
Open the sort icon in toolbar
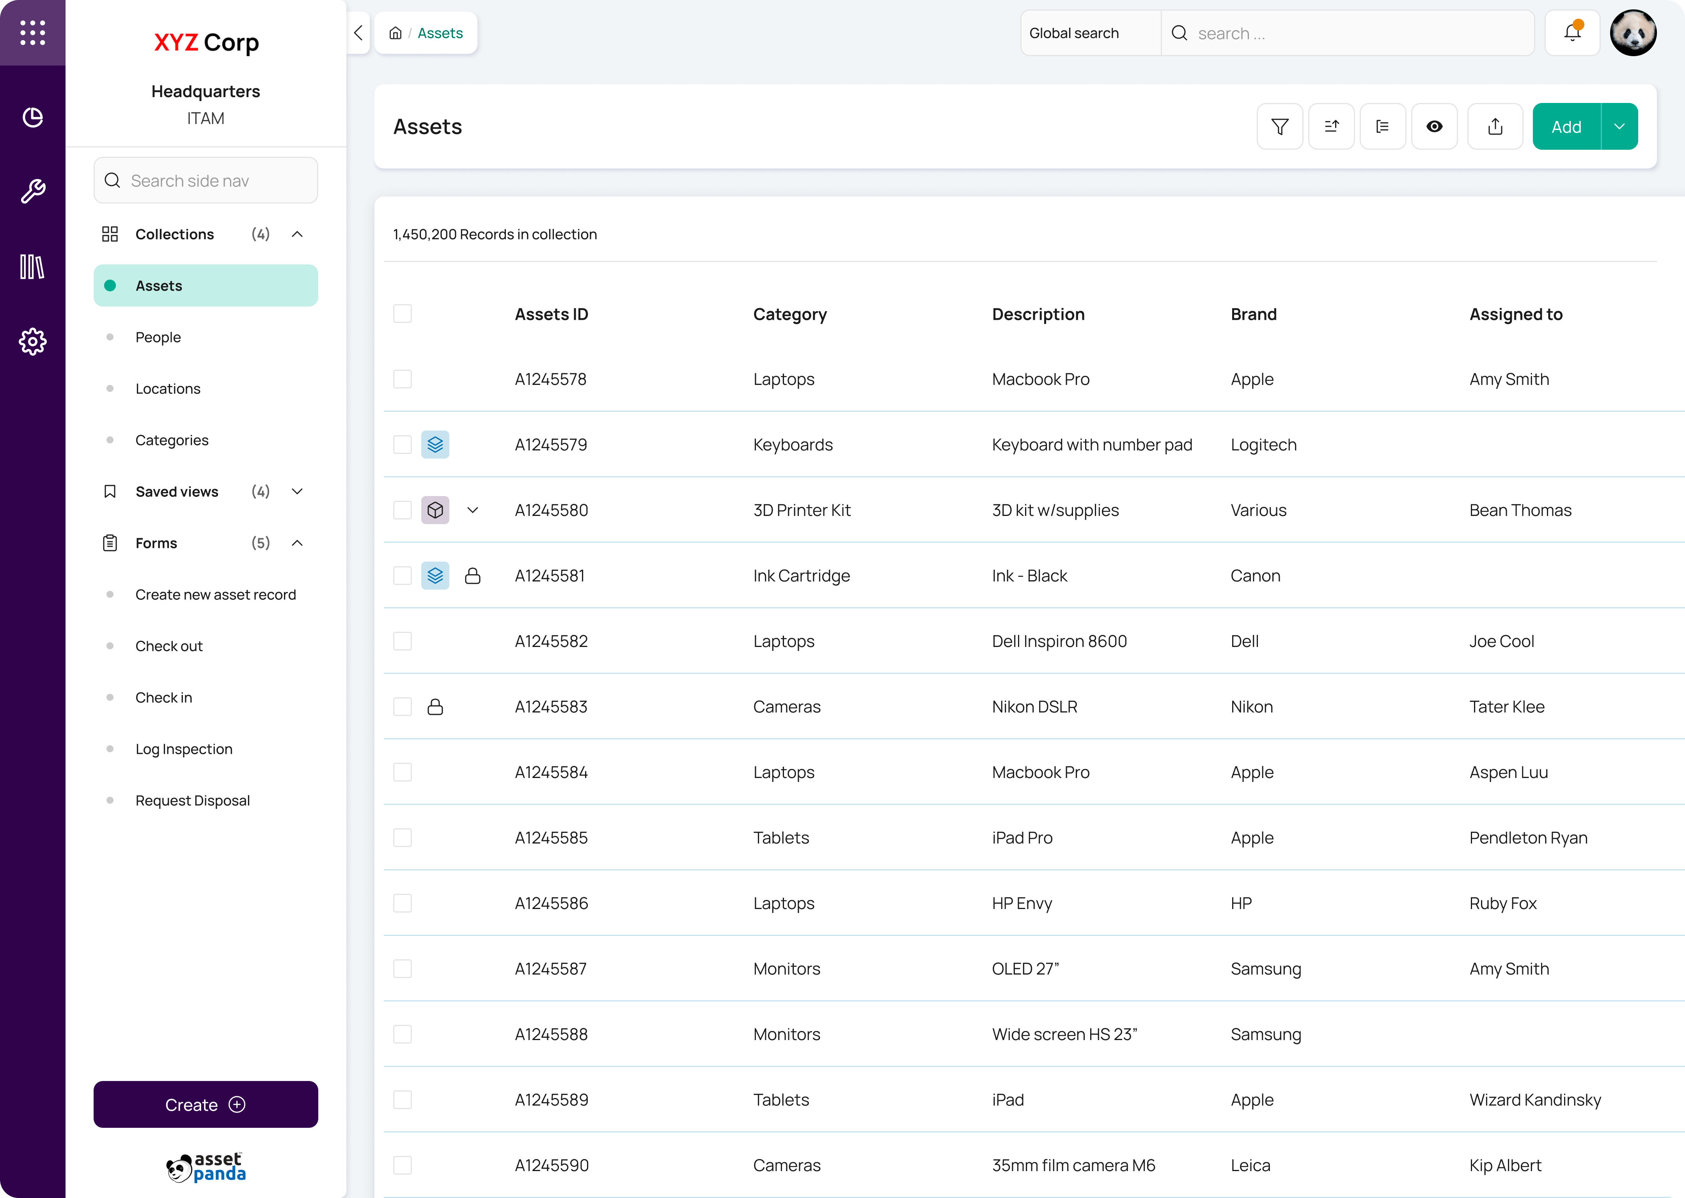pyautogui.click(x=1331, y=127)
